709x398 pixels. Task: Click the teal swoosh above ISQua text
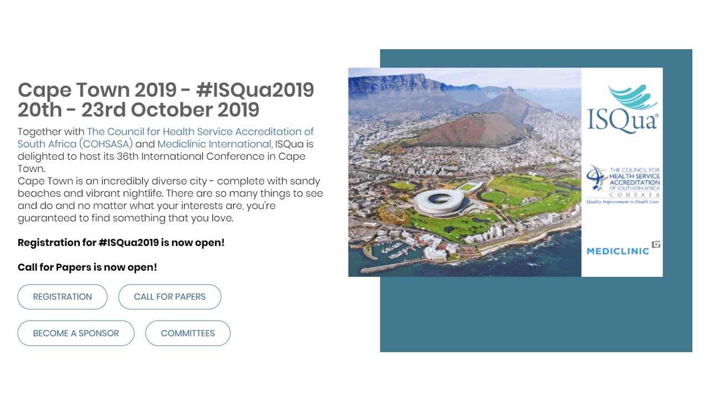coord(633,97)
